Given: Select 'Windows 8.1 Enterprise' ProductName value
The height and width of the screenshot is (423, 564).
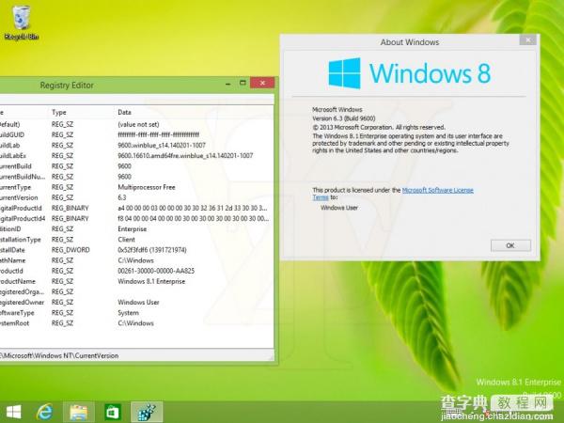Looking at the screenshot, I should [x=151, y=281].
